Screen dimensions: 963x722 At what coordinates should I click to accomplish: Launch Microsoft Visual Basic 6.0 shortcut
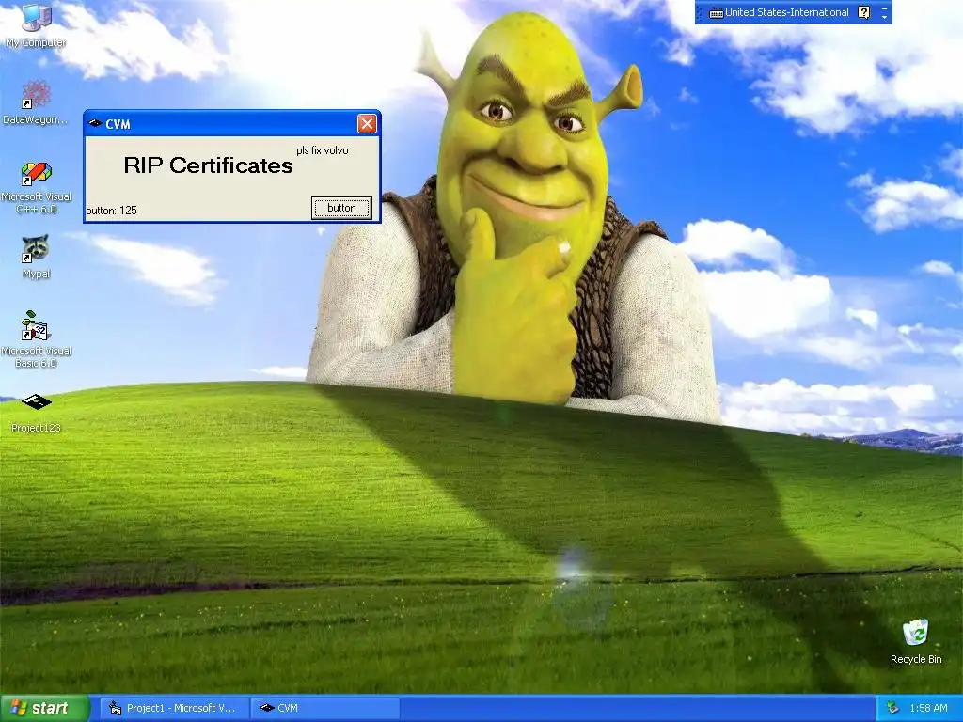pyautogui.click(x=36, y=339)
